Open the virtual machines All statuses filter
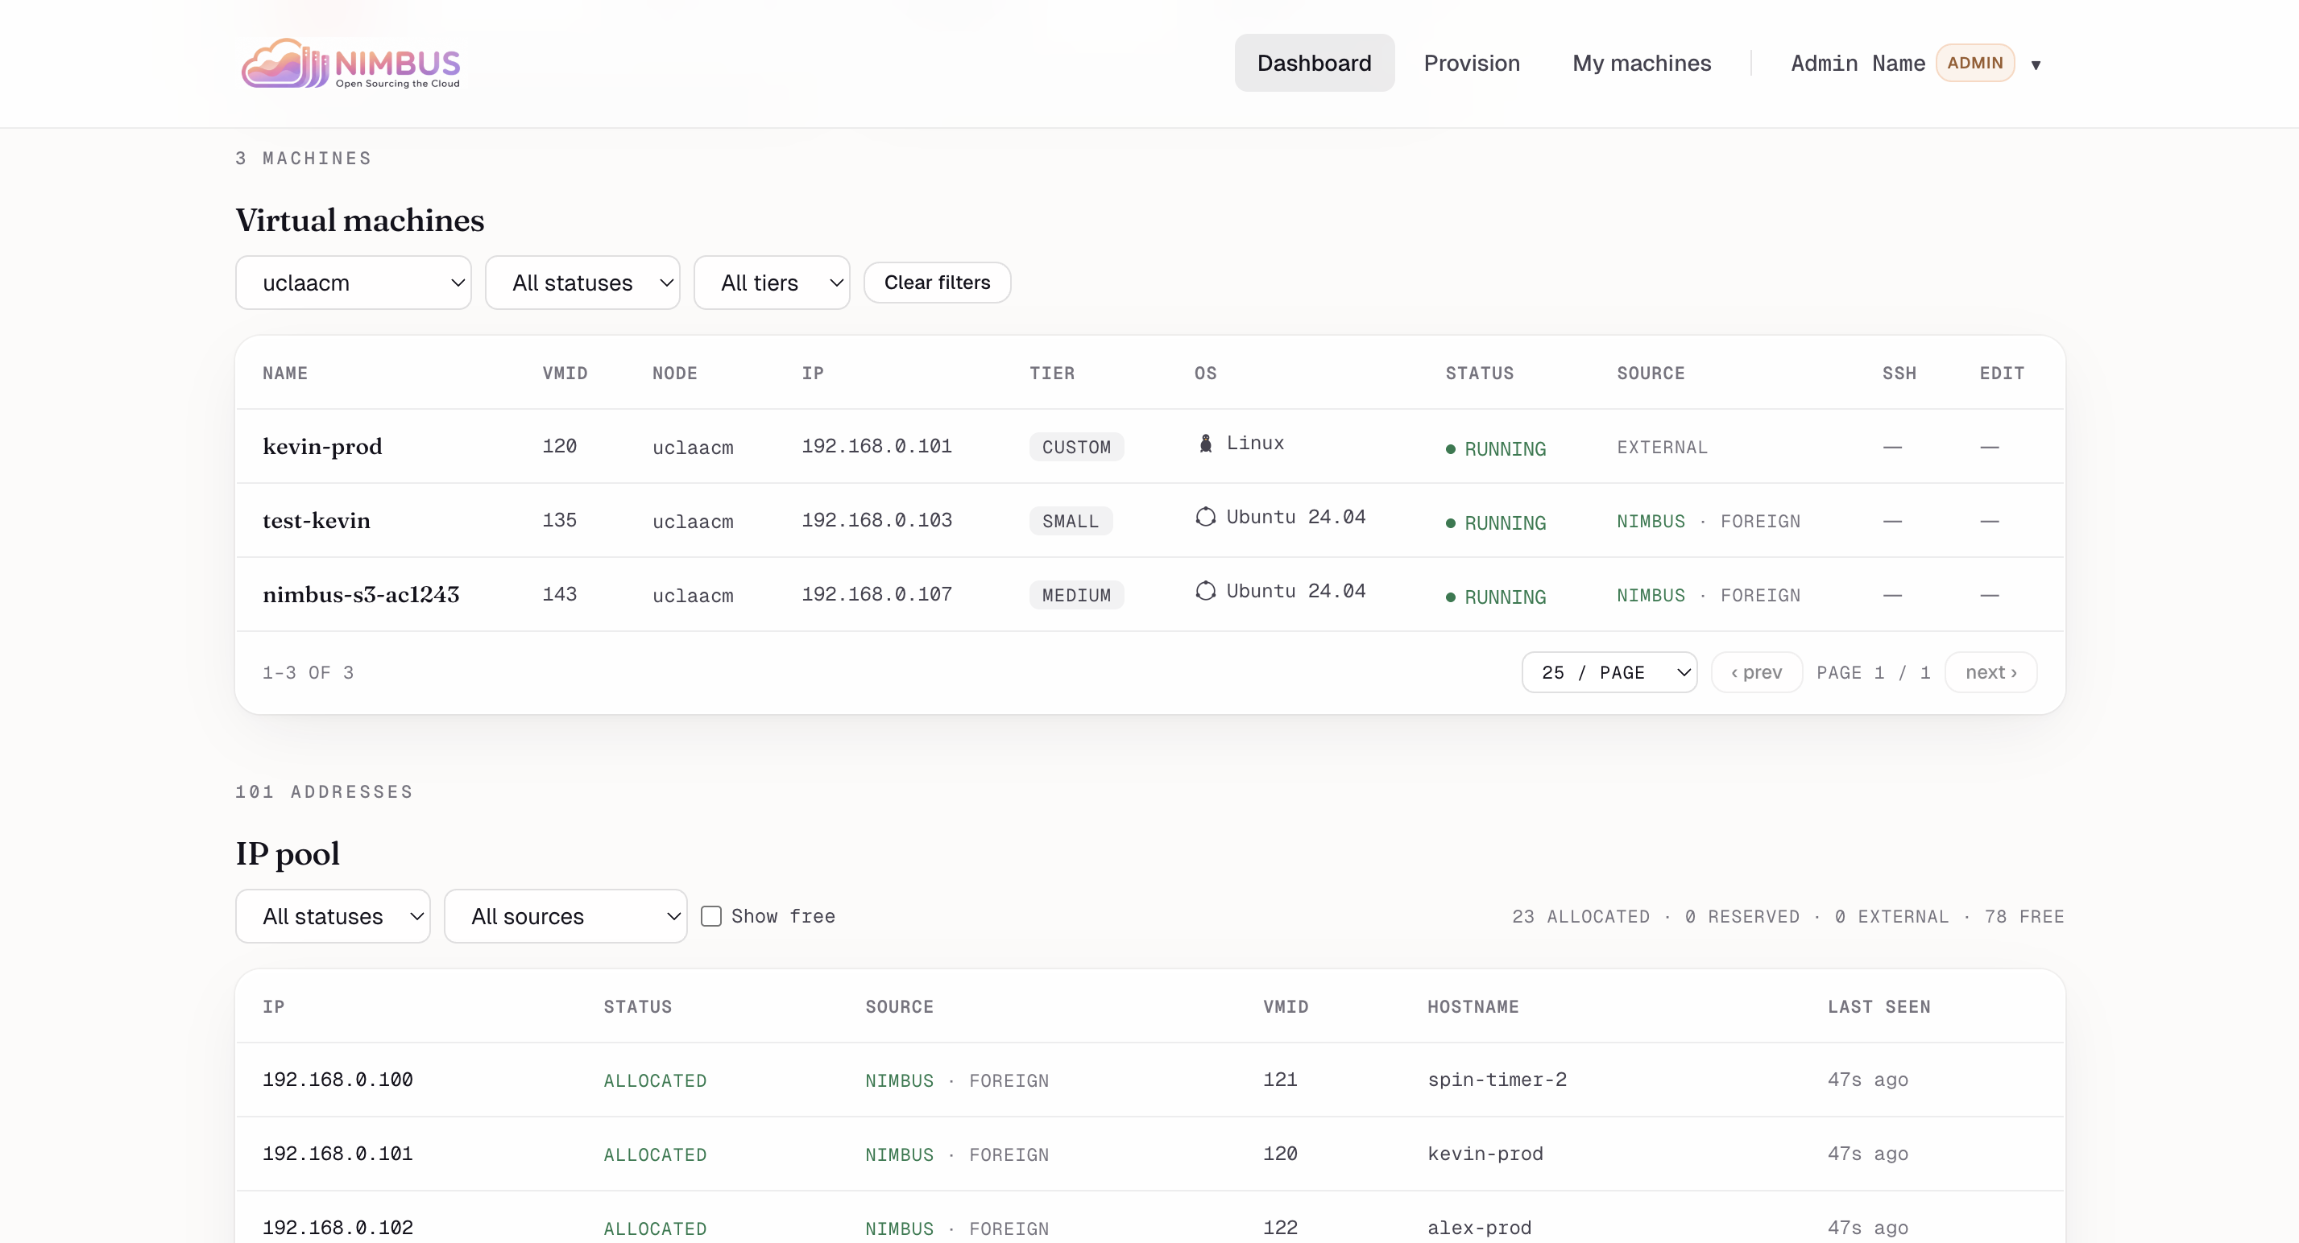 click(x=582, y=283)
